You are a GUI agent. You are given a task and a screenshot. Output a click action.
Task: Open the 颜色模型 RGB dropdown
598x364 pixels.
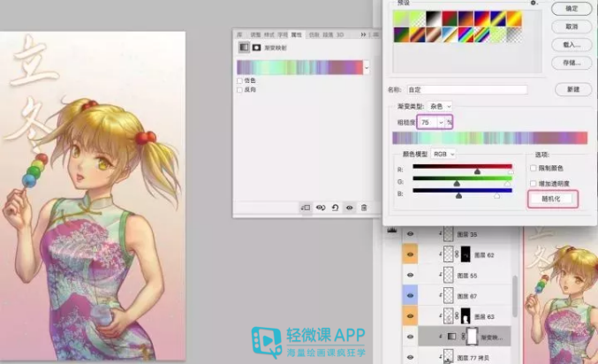[444, 154]
